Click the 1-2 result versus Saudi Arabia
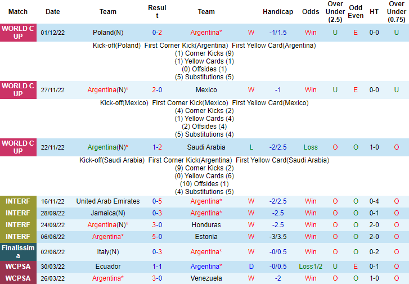Viewport: 409px width, 284px height. [x=157, y=147]
